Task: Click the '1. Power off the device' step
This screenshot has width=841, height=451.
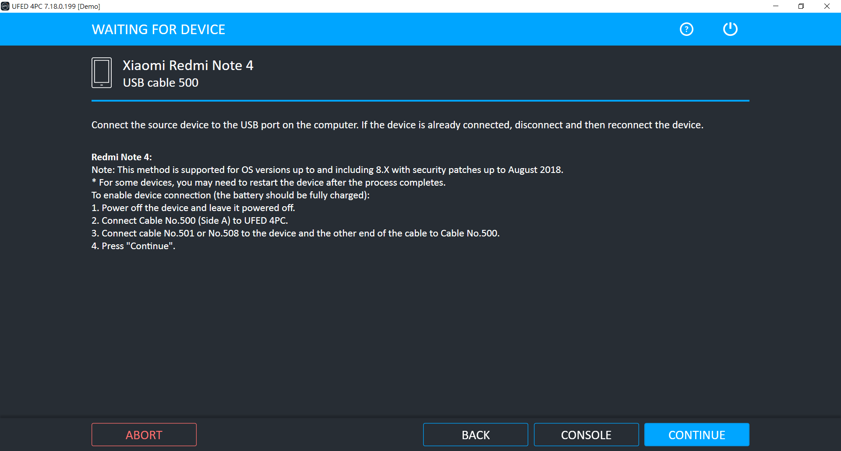Action: coord(193,208)
